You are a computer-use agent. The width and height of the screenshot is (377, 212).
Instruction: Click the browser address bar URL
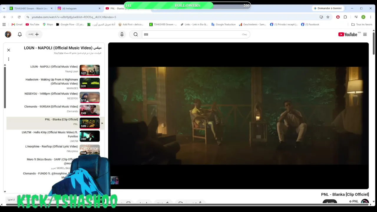(74, 17)
